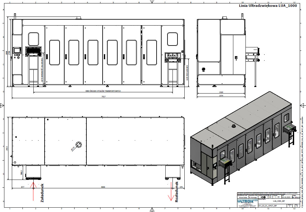Click the date field 25.10.2021
The width and height of the screenshot is (306, 212).
[286, 197]
